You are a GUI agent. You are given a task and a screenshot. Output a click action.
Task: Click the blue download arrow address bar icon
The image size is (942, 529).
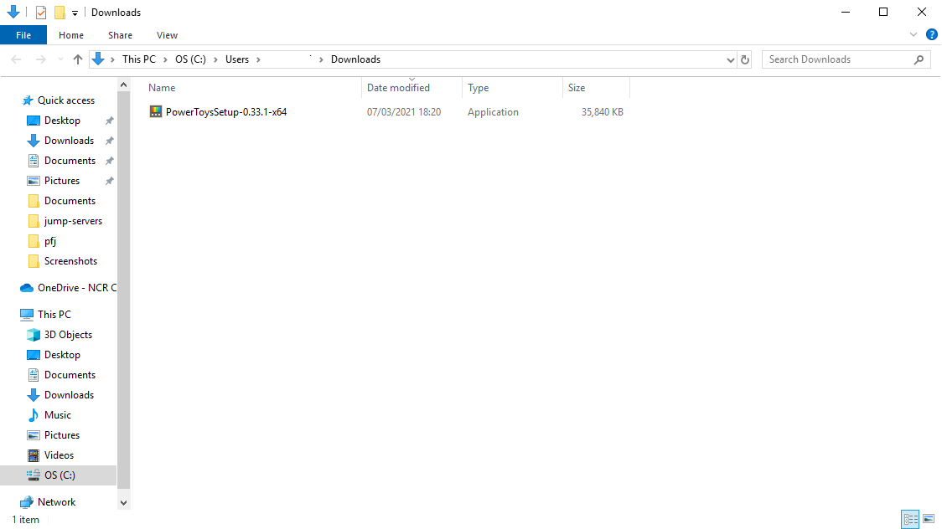coord(99,59)
